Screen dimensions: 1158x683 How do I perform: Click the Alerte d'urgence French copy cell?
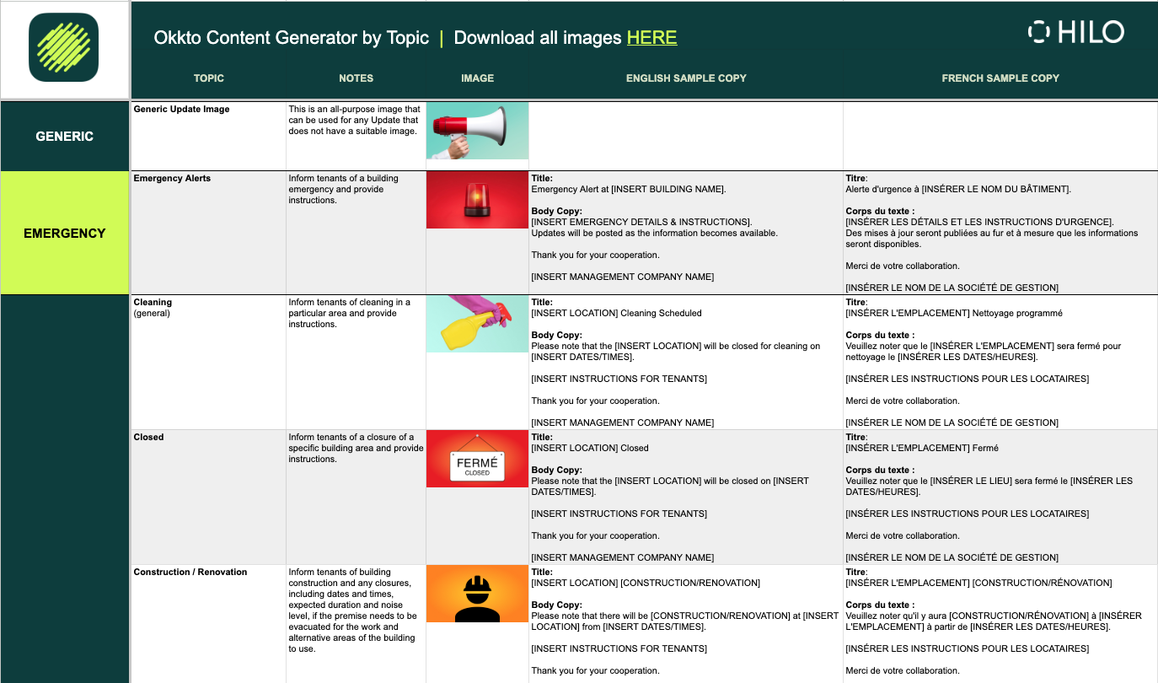coord(1000,233)
